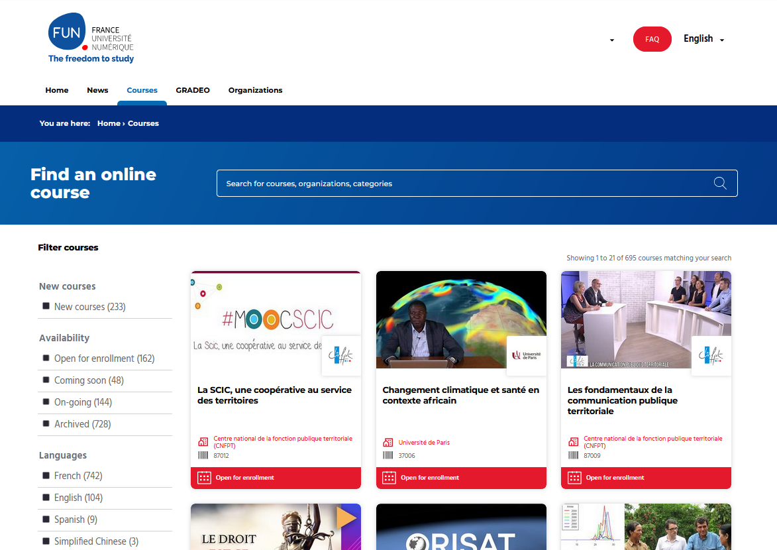Click Open for enrollment on the Changement climatique card
This screenshot has width=777, height=550.
pyautogui.click(x=461, y=478)
